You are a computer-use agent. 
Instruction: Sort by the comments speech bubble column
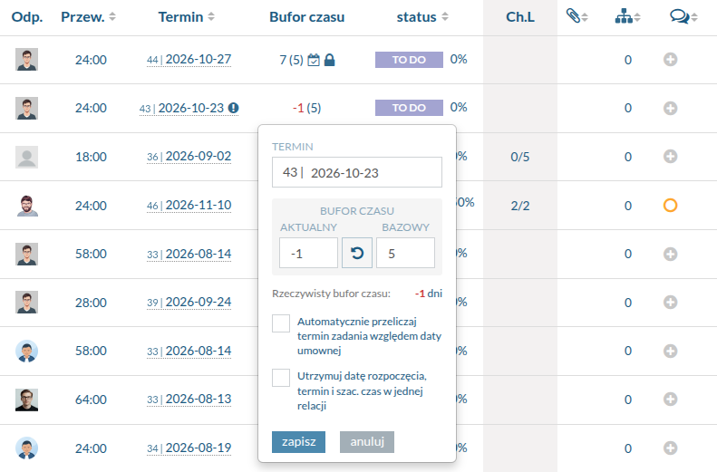tap(683, 17)
